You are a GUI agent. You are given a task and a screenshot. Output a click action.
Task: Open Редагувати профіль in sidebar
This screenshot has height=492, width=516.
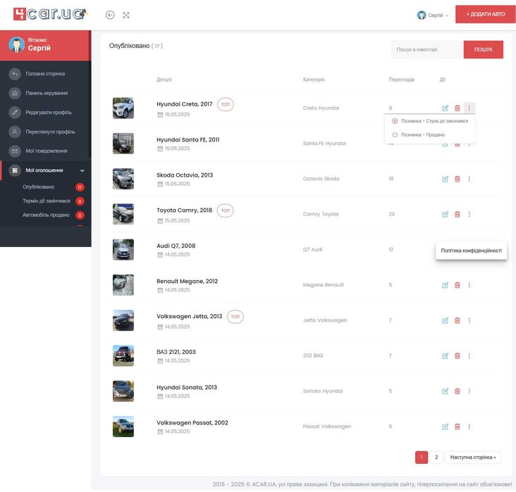tap(45, 113)
